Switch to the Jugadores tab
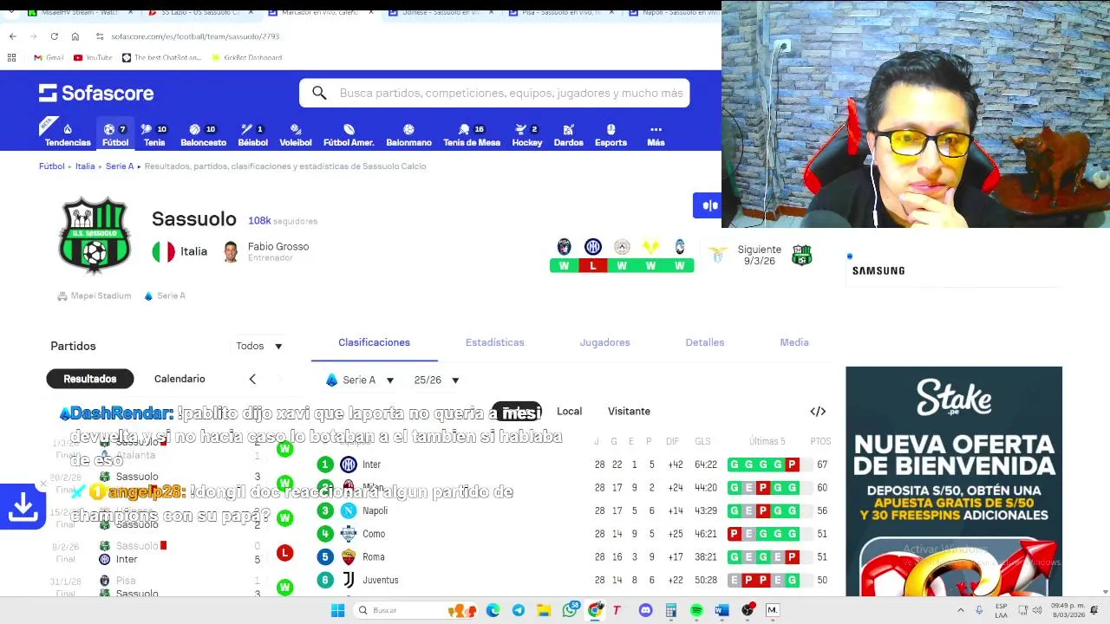The height and width of the screenshot is (624, 1110). click(x=604, y=342)
